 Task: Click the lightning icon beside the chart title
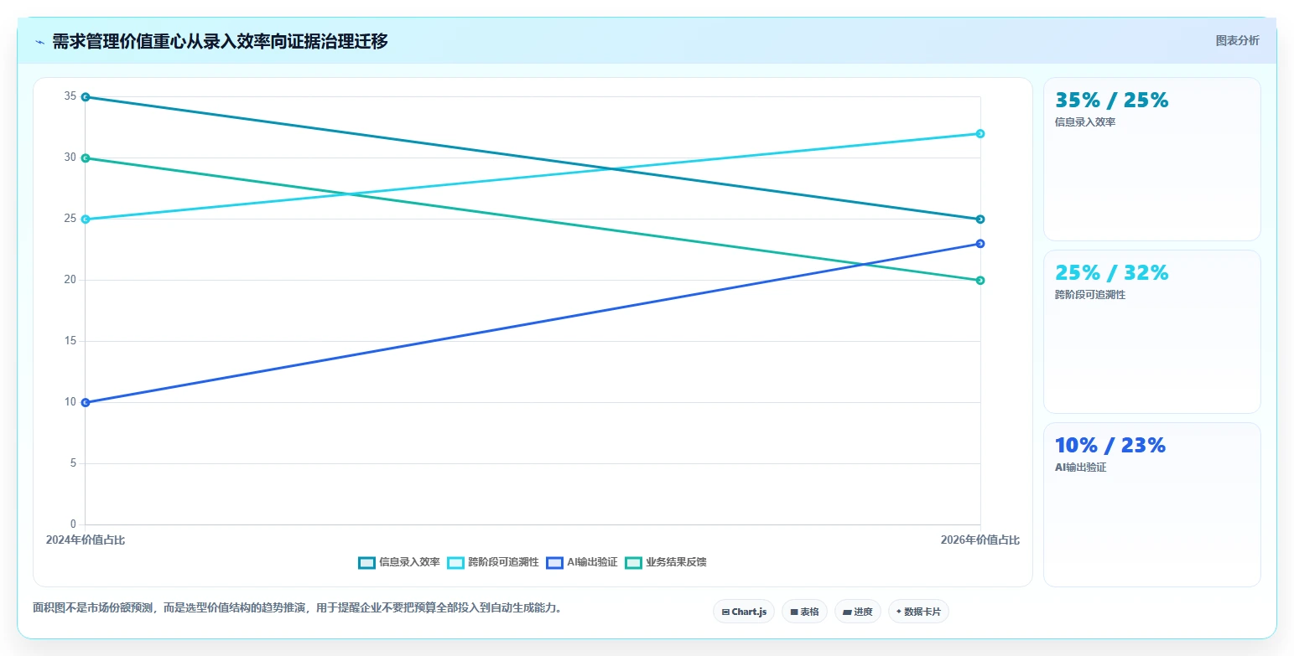click(39, 42)
